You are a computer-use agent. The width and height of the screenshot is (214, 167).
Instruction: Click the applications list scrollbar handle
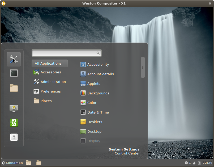point(143,67)
